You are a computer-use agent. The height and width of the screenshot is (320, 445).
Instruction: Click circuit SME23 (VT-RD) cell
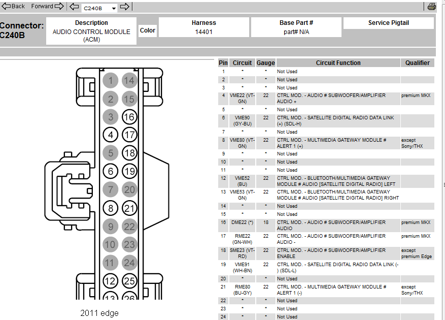242,253
